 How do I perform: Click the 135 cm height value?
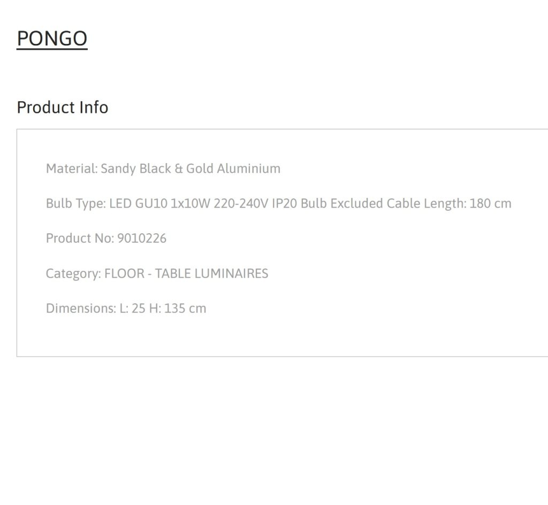(185, 308)
